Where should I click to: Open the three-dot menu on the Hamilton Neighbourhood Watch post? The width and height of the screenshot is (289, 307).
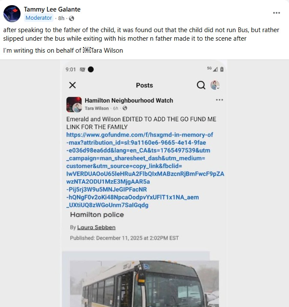point(220,100)
